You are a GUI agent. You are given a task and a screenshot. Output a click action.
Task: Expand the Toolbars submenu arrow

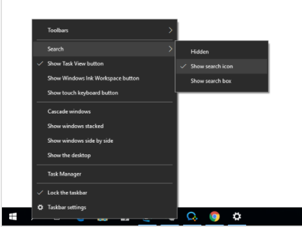[x=170, y=30]
